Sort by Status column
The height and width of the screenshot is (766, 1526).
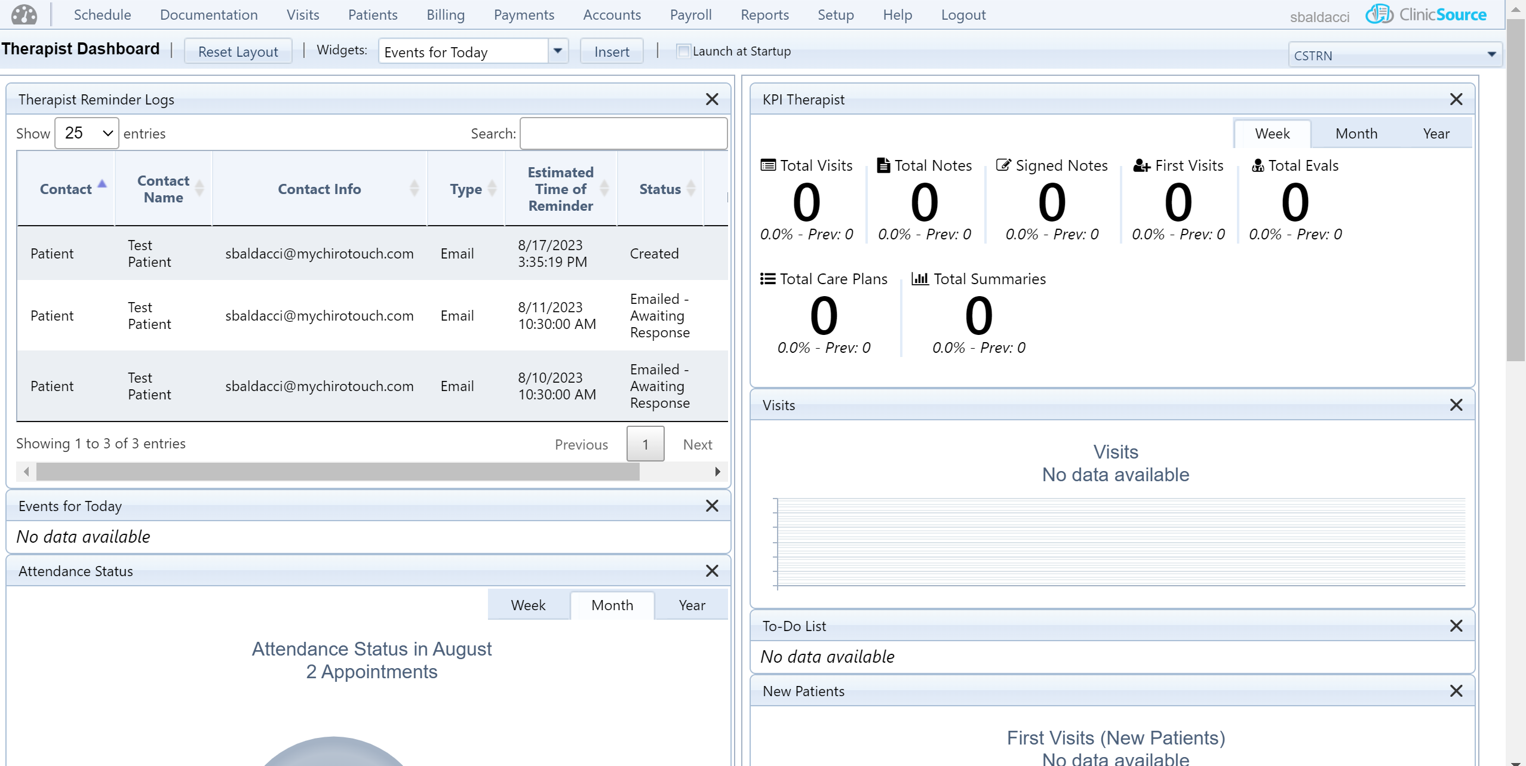(660, 189)
